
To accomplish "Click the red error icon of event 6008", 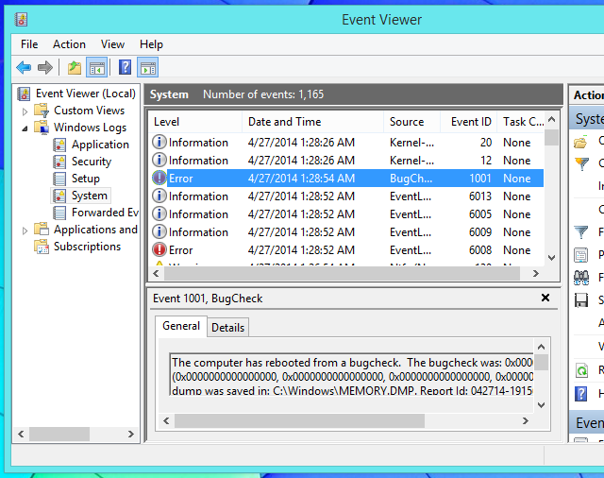I will [x=159, y=249].
